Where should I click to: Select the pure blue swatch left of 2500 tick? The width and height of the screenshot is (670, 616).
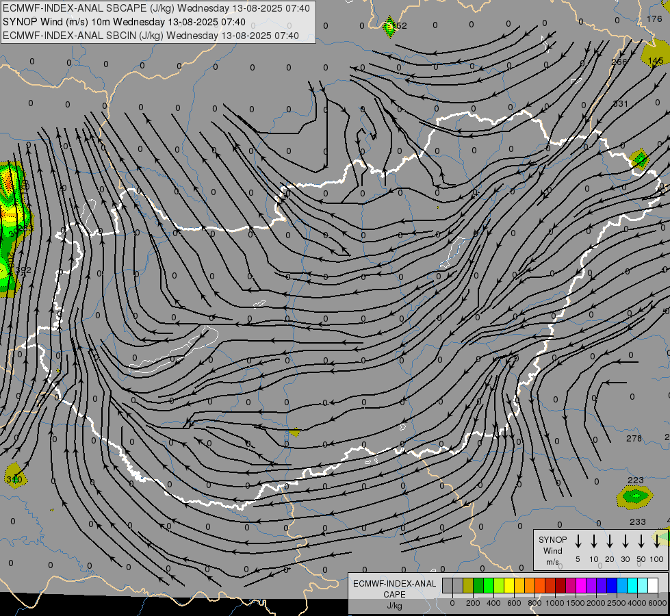pos(611,585)
